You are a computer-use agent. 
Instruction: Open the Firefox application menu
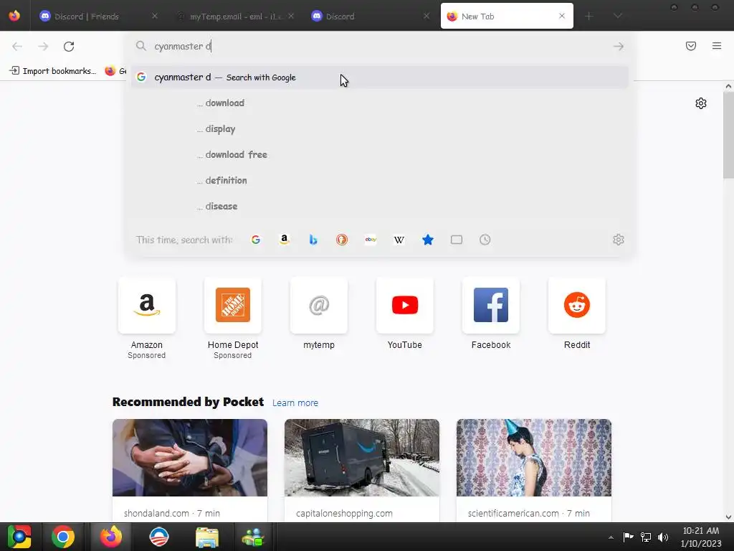point(717,46)
